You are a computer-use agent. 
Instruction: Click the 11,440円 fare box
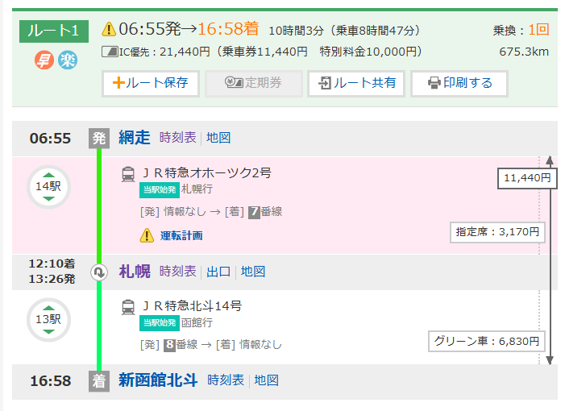[527, 178]
